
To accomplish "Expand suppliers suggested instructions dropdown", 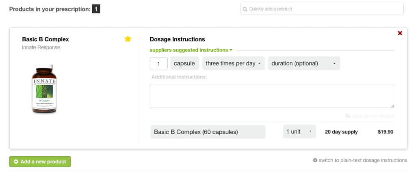I will (191, 50).
